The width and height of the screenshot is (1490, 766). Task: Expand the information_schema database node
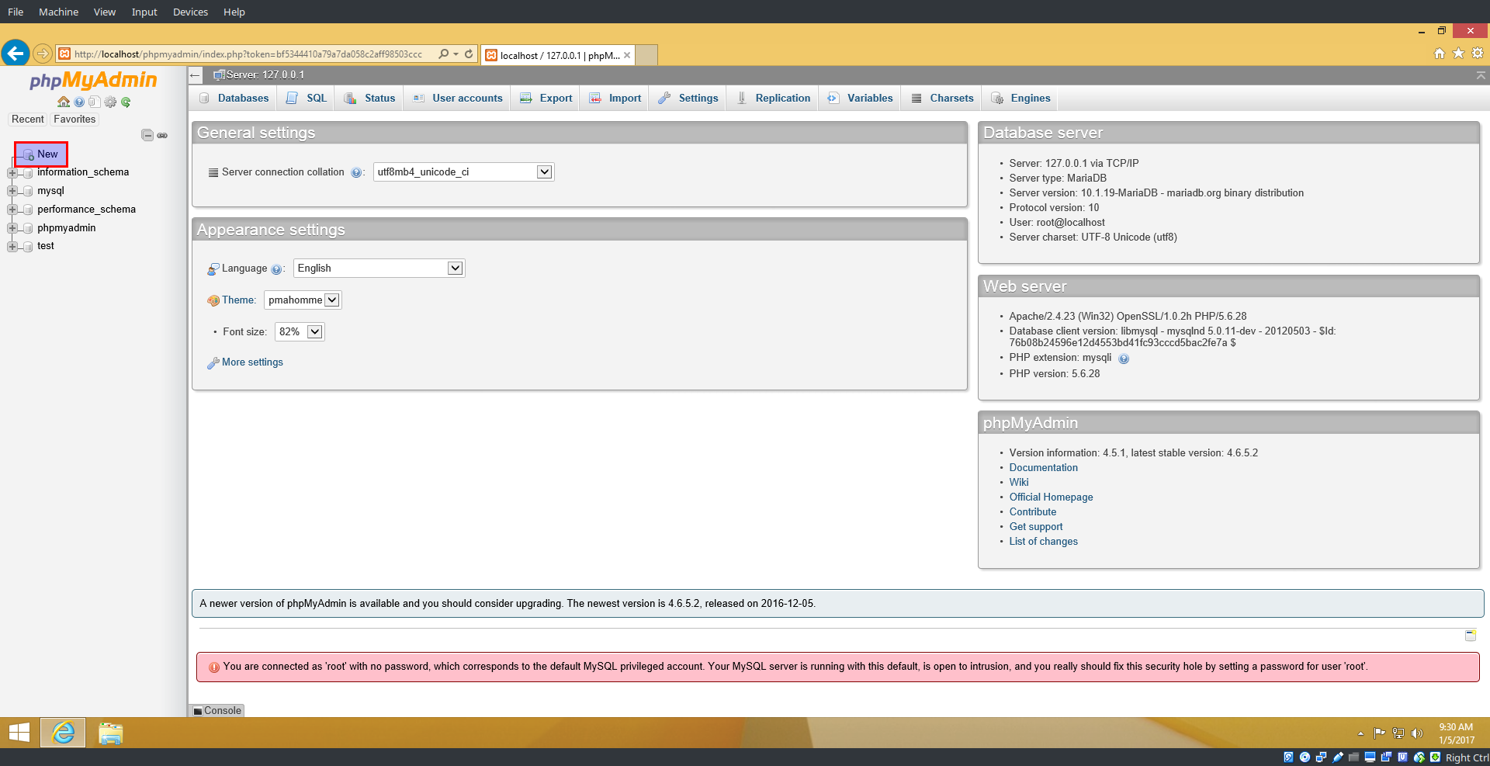(12, 172)
